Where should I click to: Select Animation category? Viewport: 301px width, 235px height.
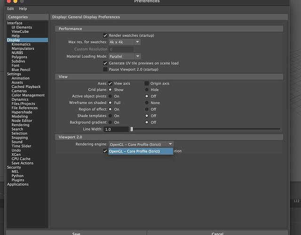point(20,78)
